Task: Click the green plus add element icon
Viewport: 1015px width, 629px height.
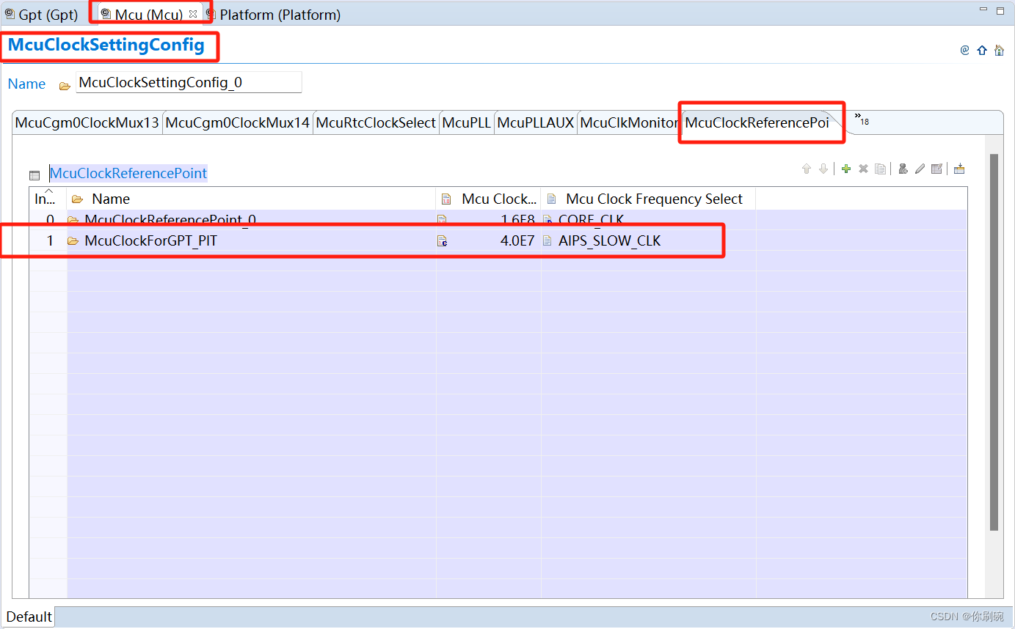Action: [x=846, y=169]
